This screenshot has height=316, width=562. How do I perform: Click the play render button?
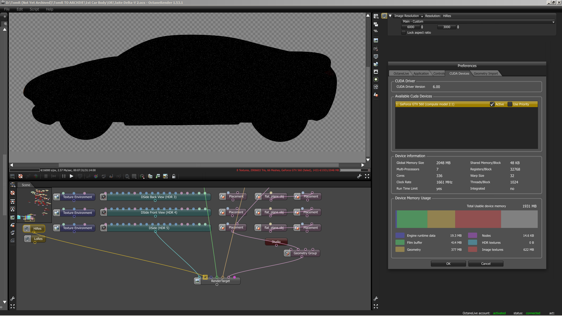click(71, 176)
